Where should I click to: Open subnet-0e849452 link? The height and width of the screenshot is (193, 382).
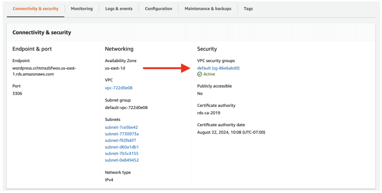pos(122,160)
